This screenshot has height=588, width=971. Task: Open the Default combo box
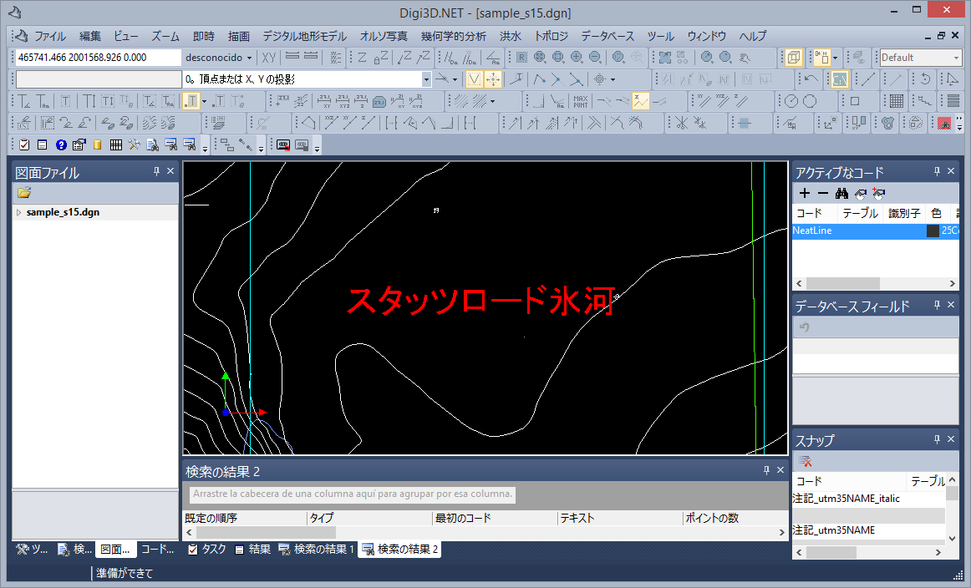[921, 58]
